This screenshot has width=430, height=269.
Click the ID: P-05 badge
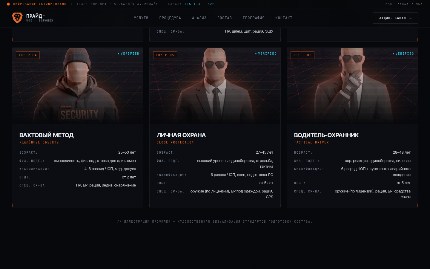(x=165, y=55)
